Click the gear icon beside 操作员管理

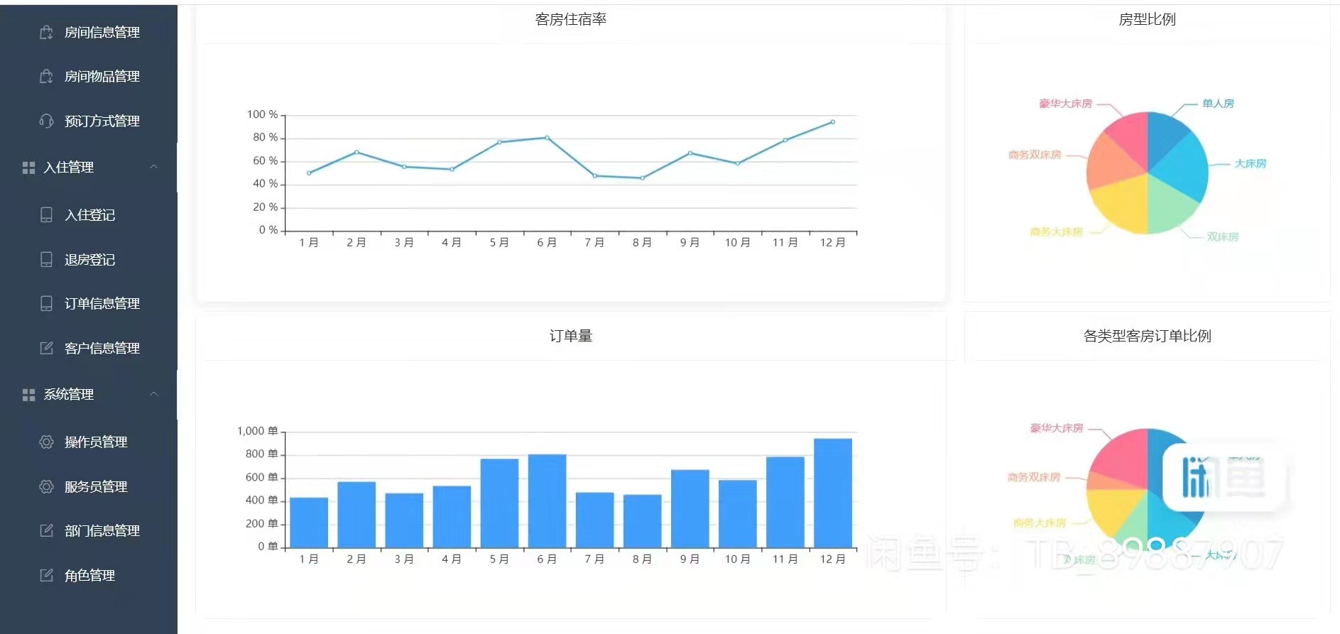click(x=46, y=442)
